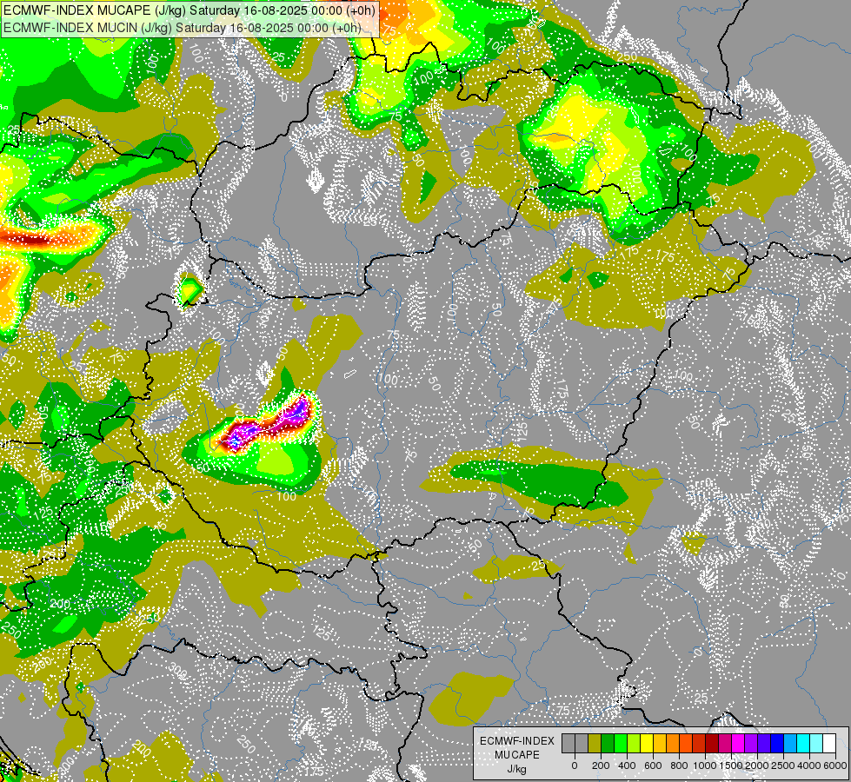Pick the bright green legend swatch
Screen dimensions: 851x782
pos(621,743)
